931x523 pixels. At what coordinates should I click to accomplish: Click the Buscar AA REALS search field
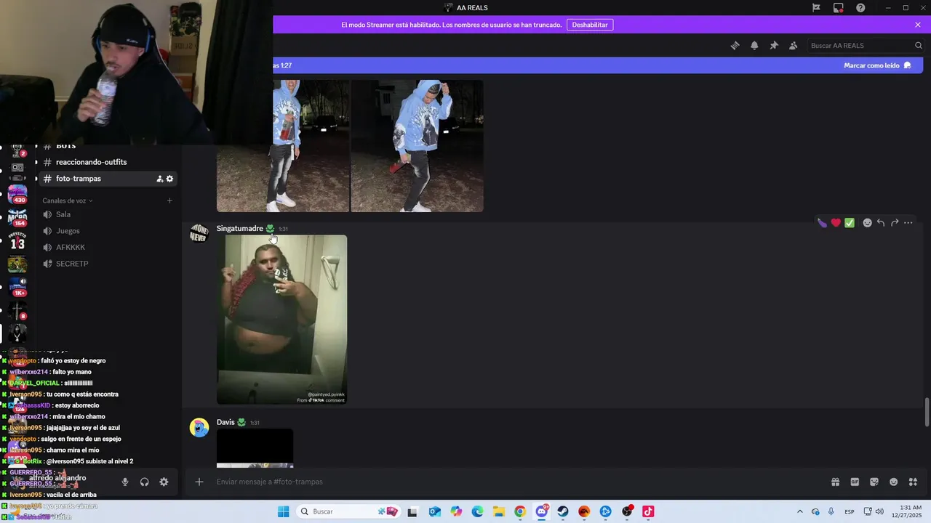click(866, 45)
